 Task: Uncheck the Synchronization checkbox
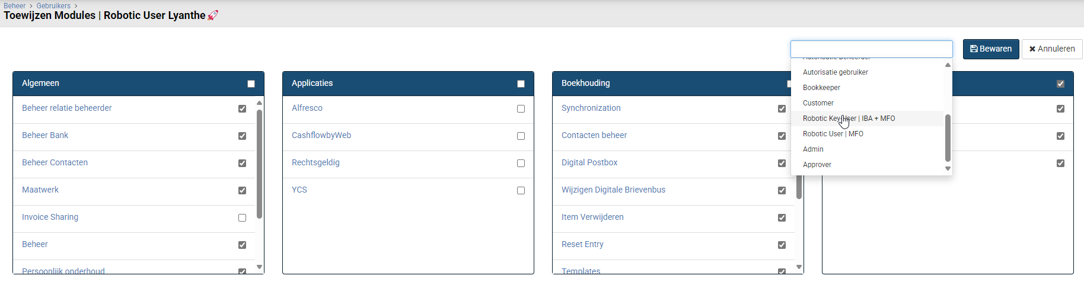point(782,109)
